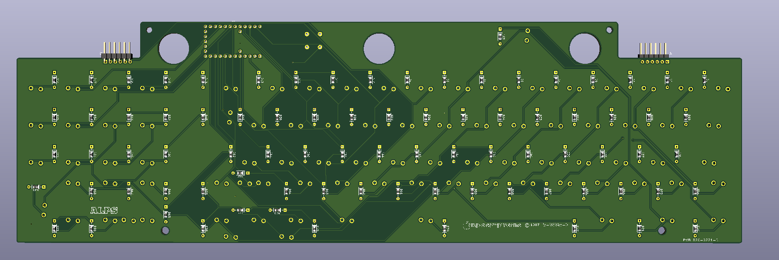The width and height of the screenshot is (779, 260).
Task: Click the rightmost large circular cutout
Action: point(584,48)
